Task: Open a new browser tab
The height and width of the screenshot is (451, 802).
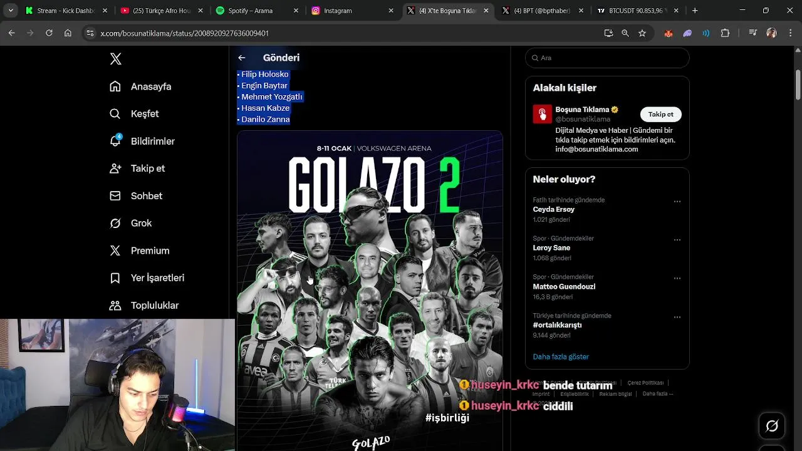Action: coord(695,11)
